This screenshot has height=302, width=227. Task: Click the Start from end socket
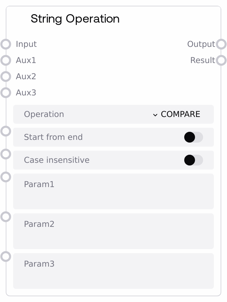(x=6, y=131)
